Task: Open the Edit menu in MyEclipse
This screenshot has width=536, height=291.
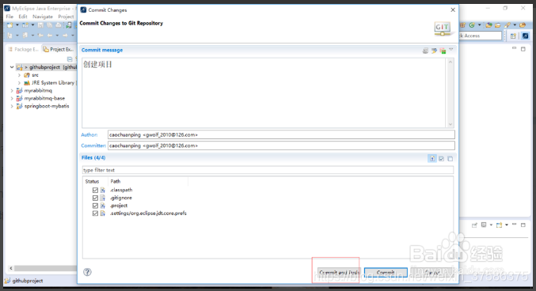Action: click(23, 17)
